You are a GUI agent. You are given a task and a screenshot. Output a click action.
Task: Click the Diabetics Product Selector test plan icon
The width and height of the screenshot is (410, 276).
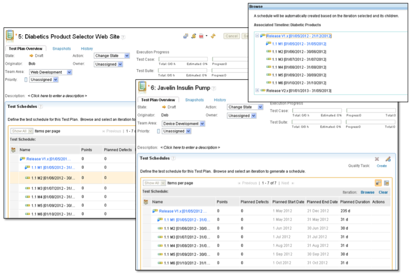10,35
